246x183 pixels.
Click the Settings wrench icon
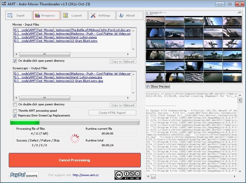pyautogui.click(x=93, y=16)
